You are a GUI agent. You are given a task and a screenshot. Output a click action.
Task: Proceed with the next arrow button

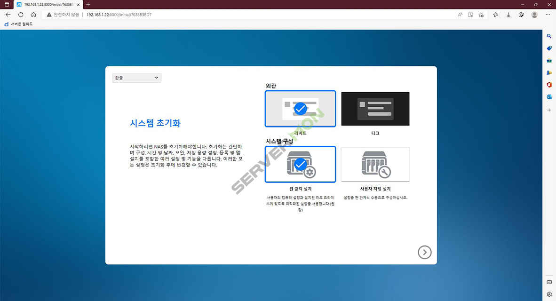point(424,253)
